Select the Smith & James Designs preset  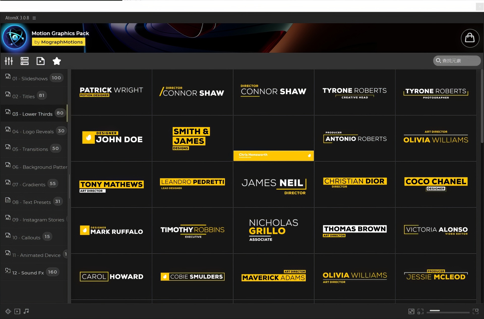[x=193, y=138]
